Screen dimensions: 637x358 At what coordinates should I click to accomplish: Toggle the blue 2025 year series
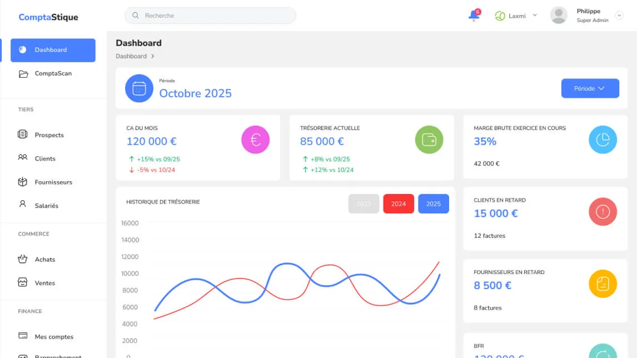pyautogui.click(x=434, y=203)
